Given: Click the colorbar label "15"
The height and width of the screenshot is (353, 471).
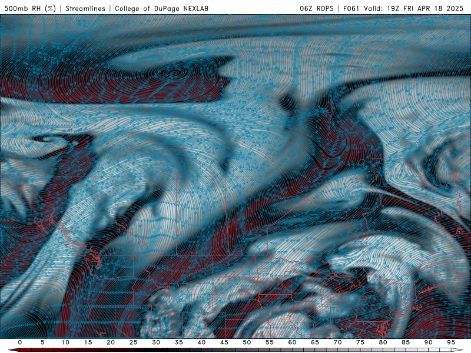Looking at the screenshot, I should (88, 342).
